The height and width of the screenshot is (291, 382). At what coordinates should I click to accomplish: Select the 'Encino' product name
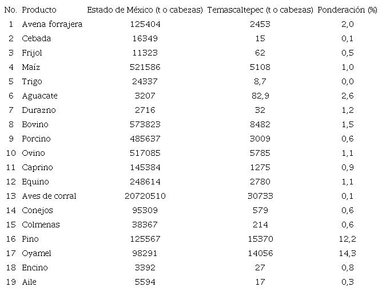click(x=35, y=268)
